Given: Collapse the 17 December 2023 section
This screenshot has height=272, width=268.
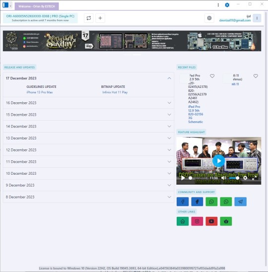Looking at the screenshot, I should (169, 78).
